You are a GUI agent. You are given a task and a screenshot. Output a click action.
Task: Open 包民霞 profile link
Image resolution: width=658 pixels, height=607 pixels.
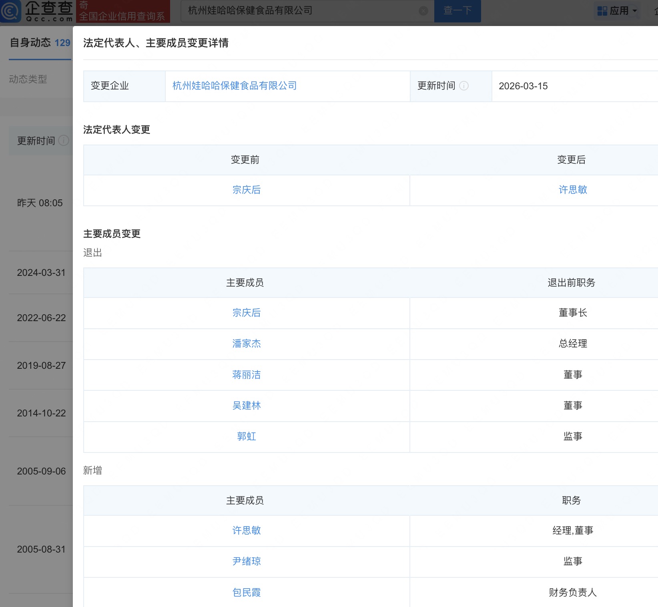click(246, 592)
